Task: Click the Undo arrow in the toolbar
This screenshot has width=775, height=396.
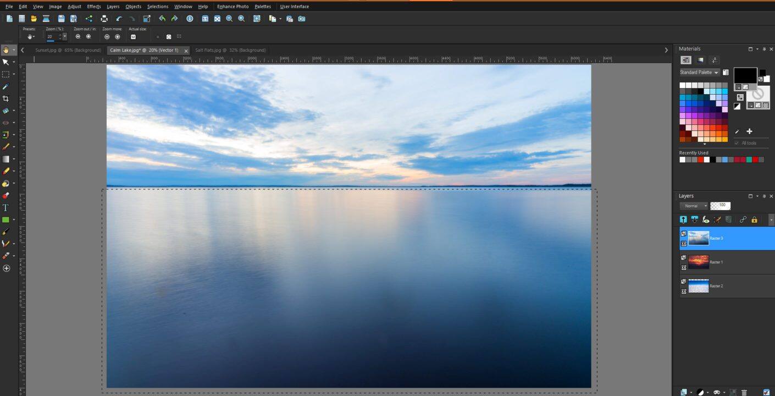Action: tap(162, 18)
